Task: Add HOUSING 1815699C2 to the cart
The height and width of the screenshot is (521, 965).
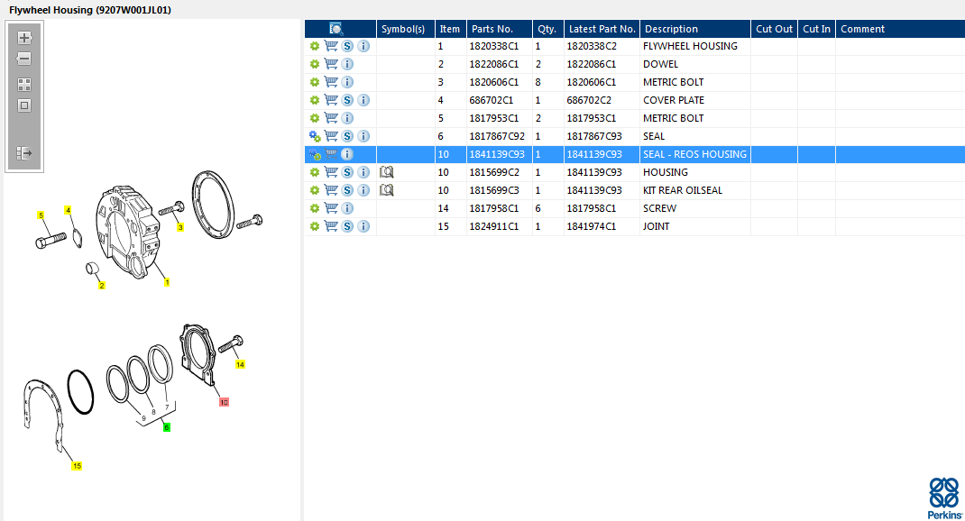Action: [x=331, y=172]
